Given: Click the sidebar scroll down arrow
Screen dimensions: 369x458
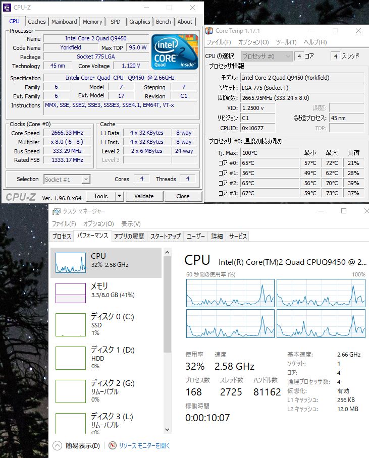Looking at the screenshot, I should pyautogui.click(x=167, y=429).
